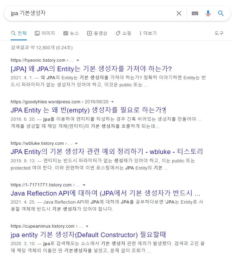Click the https://wbluke.tistory.com URL text
This screenshot has width=232, height=260.
click(37, 143)
